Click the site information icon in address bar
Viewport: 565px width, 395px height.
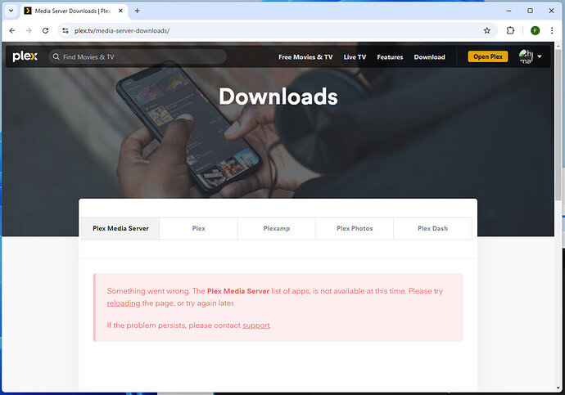[x=66, y=30]
